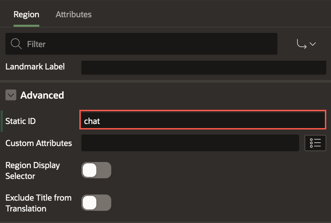Click the Custom Attributes property label
Viewport: 331px width, 223px height.
click(39, 143)
